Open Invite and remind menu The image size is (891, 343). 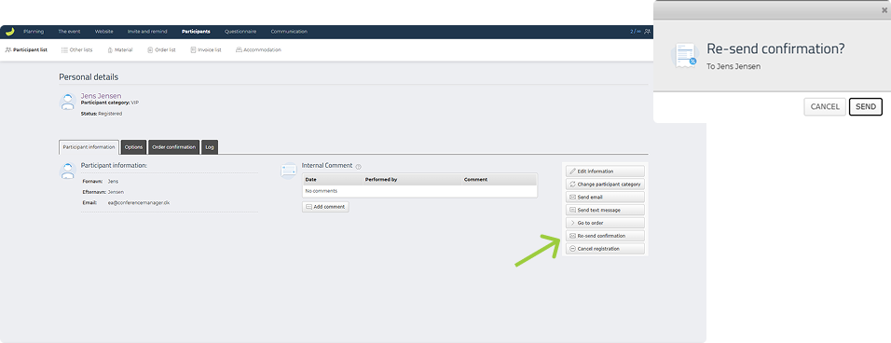point(147,32)
